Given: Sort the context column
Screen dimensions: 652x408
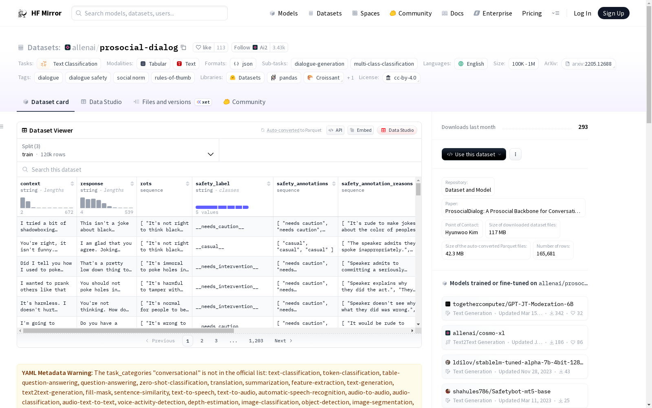Looking at the screenshot, I should click(x=72, y=184).
